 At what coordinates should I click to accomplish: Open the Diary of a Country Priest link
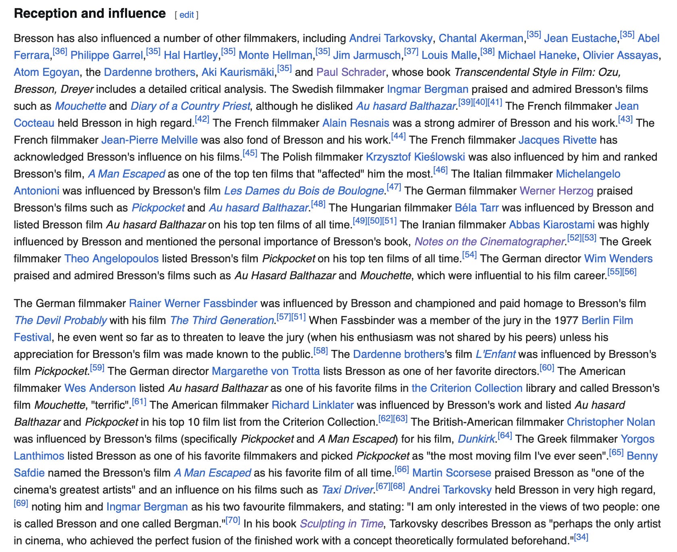pyautogui.click(x=190, y=106)
